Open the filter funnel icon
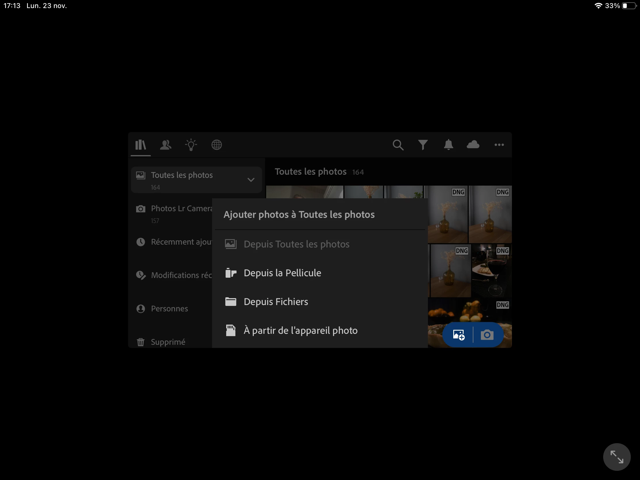This screenshot has height=480, width=640. pyautogui.click(x=423, y=145)
